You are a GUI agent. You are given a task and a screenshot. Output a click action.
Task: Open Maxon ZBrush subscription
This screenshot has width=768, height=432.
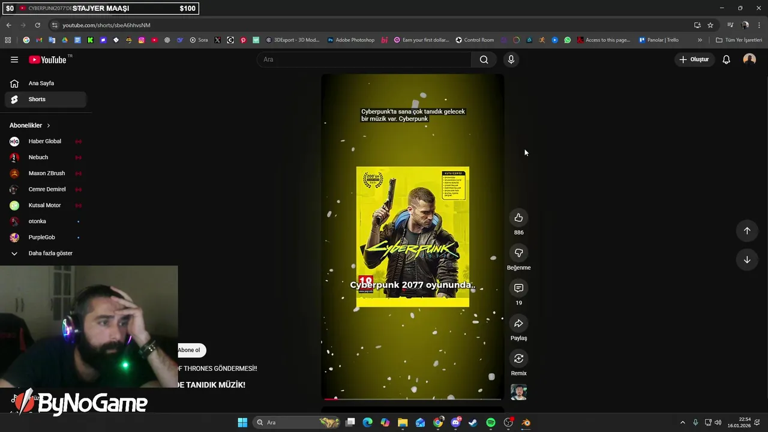coord(46,173)
